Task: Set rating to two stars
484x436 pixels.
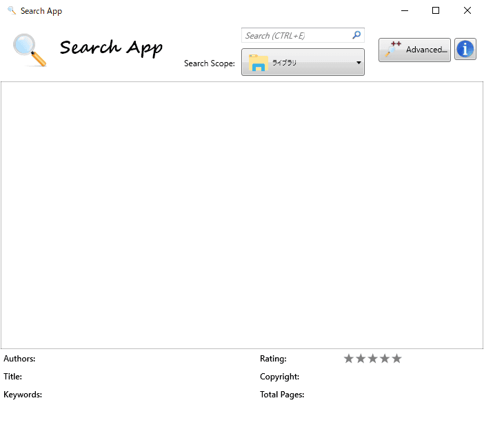Action: [361, 359]
